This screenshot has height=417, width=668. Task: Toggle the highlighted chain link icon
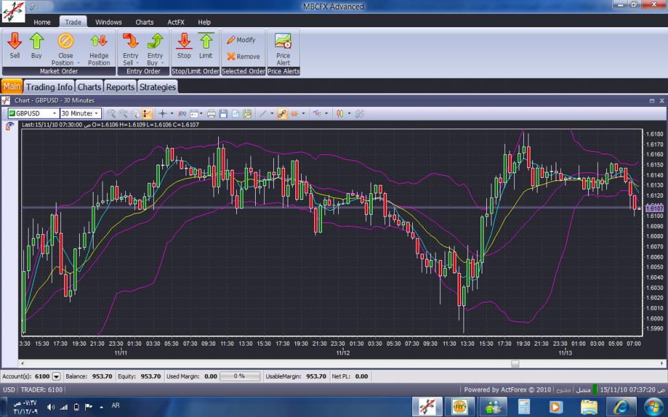tap(282, 113)
